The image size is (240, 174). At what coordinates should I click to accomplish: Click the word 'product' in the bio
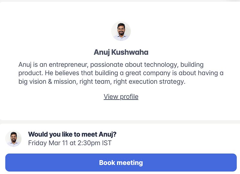29,73
